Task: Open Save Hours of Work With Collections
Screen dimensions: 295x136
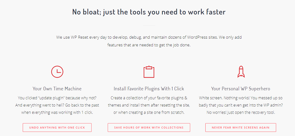Action: [149, 127]
